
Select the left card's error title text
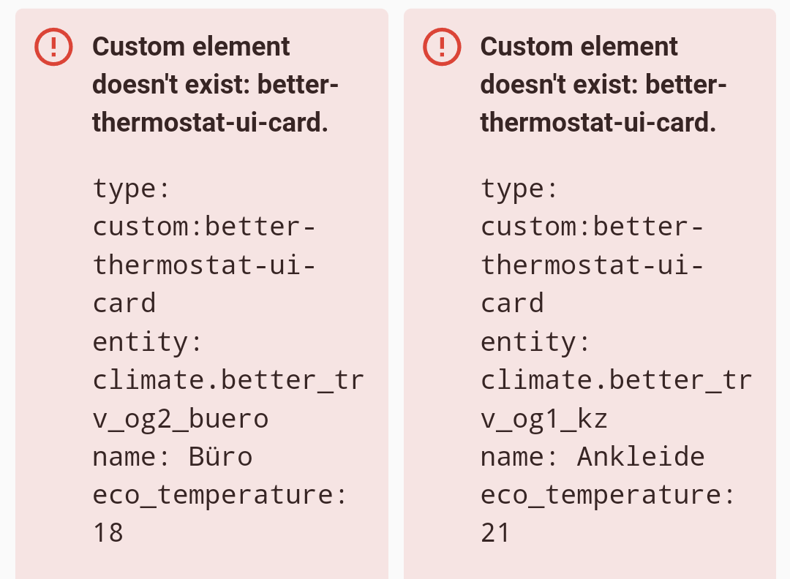(215, 85)
